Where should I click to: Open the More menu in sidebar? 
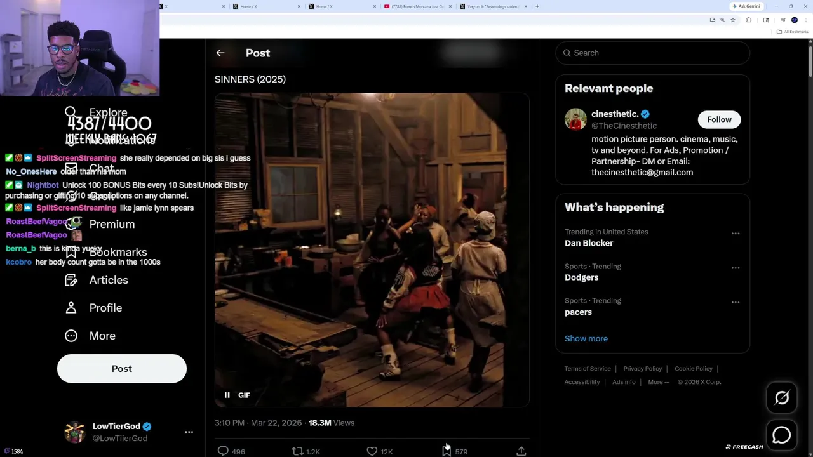[90, 336]
